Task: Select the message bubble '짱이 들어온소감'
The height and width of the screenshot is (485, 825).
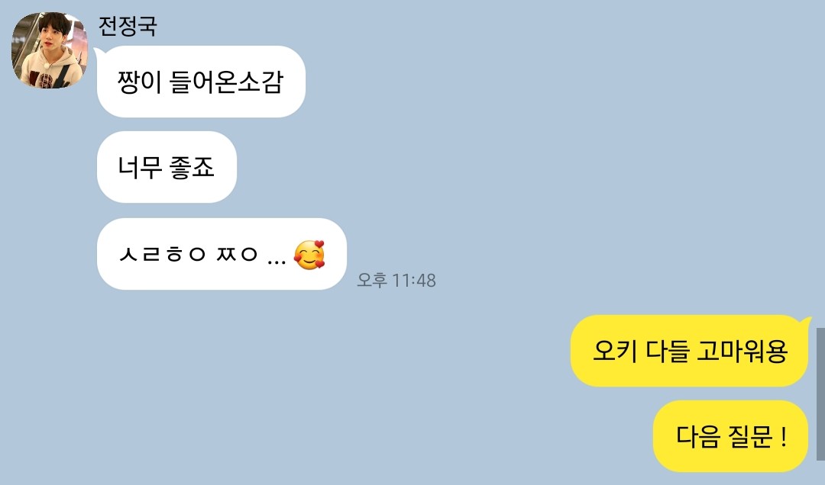Action: 201,82
